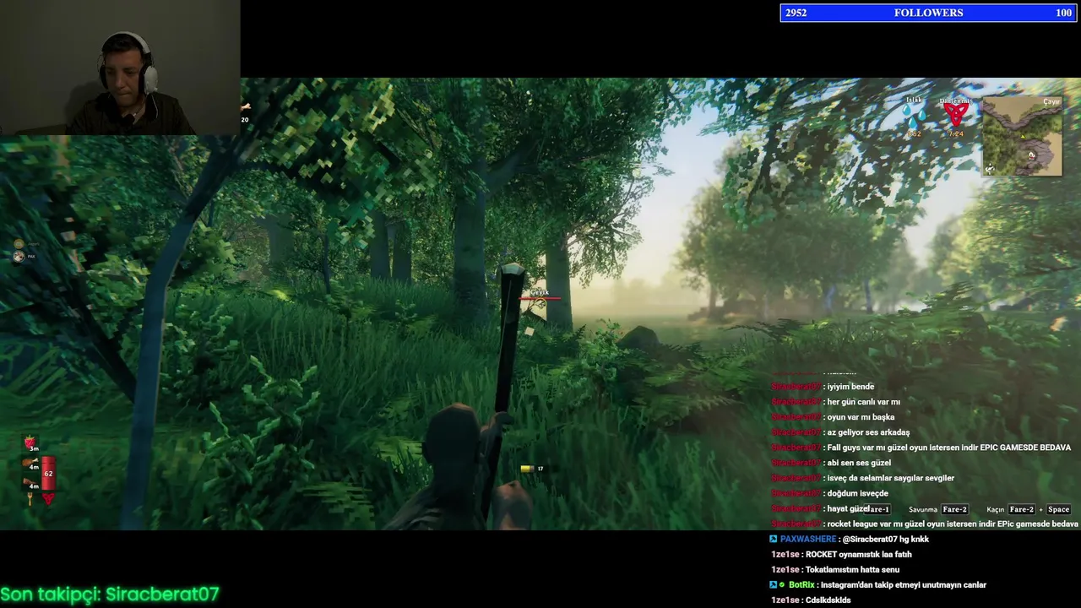Click the raspberry food slot icon
The height and width of the screenshot is (608, 1081).
pos(30,443)
